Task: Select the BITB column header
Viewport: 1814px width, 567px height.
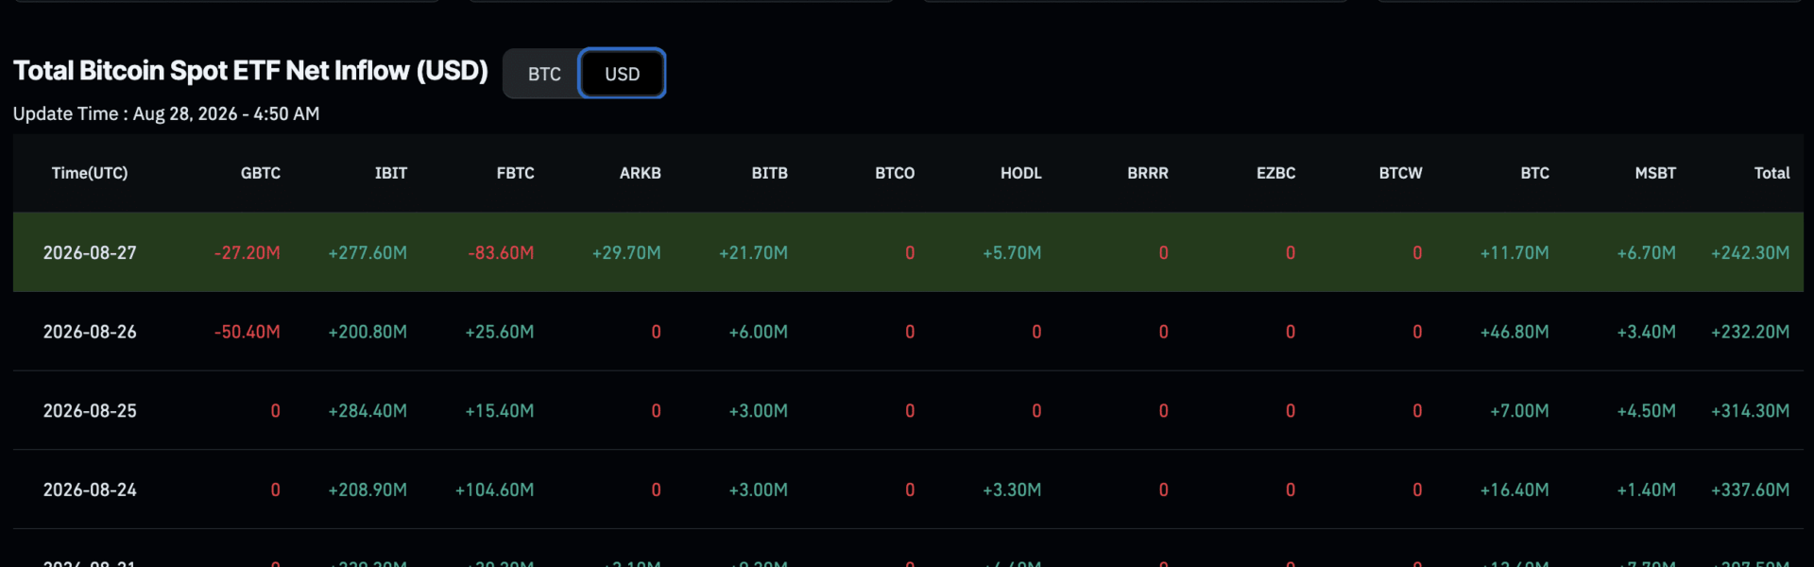Action: pos(770,173)
